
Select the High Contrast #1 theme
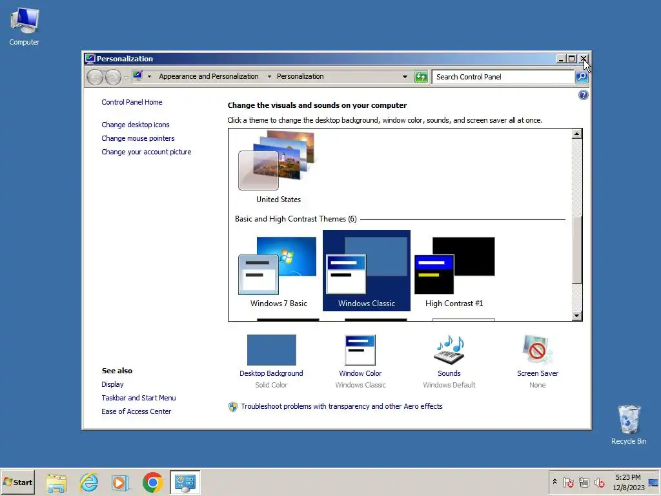[454, 271]
